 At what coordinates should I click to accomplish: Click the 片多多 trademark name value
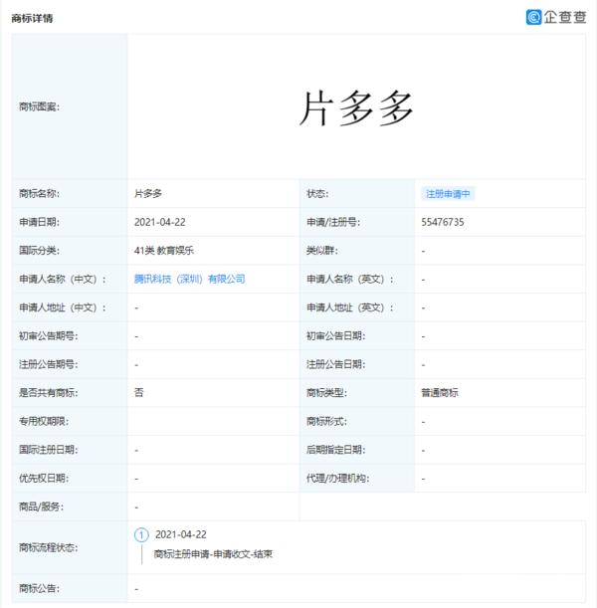tap(148, 193)
